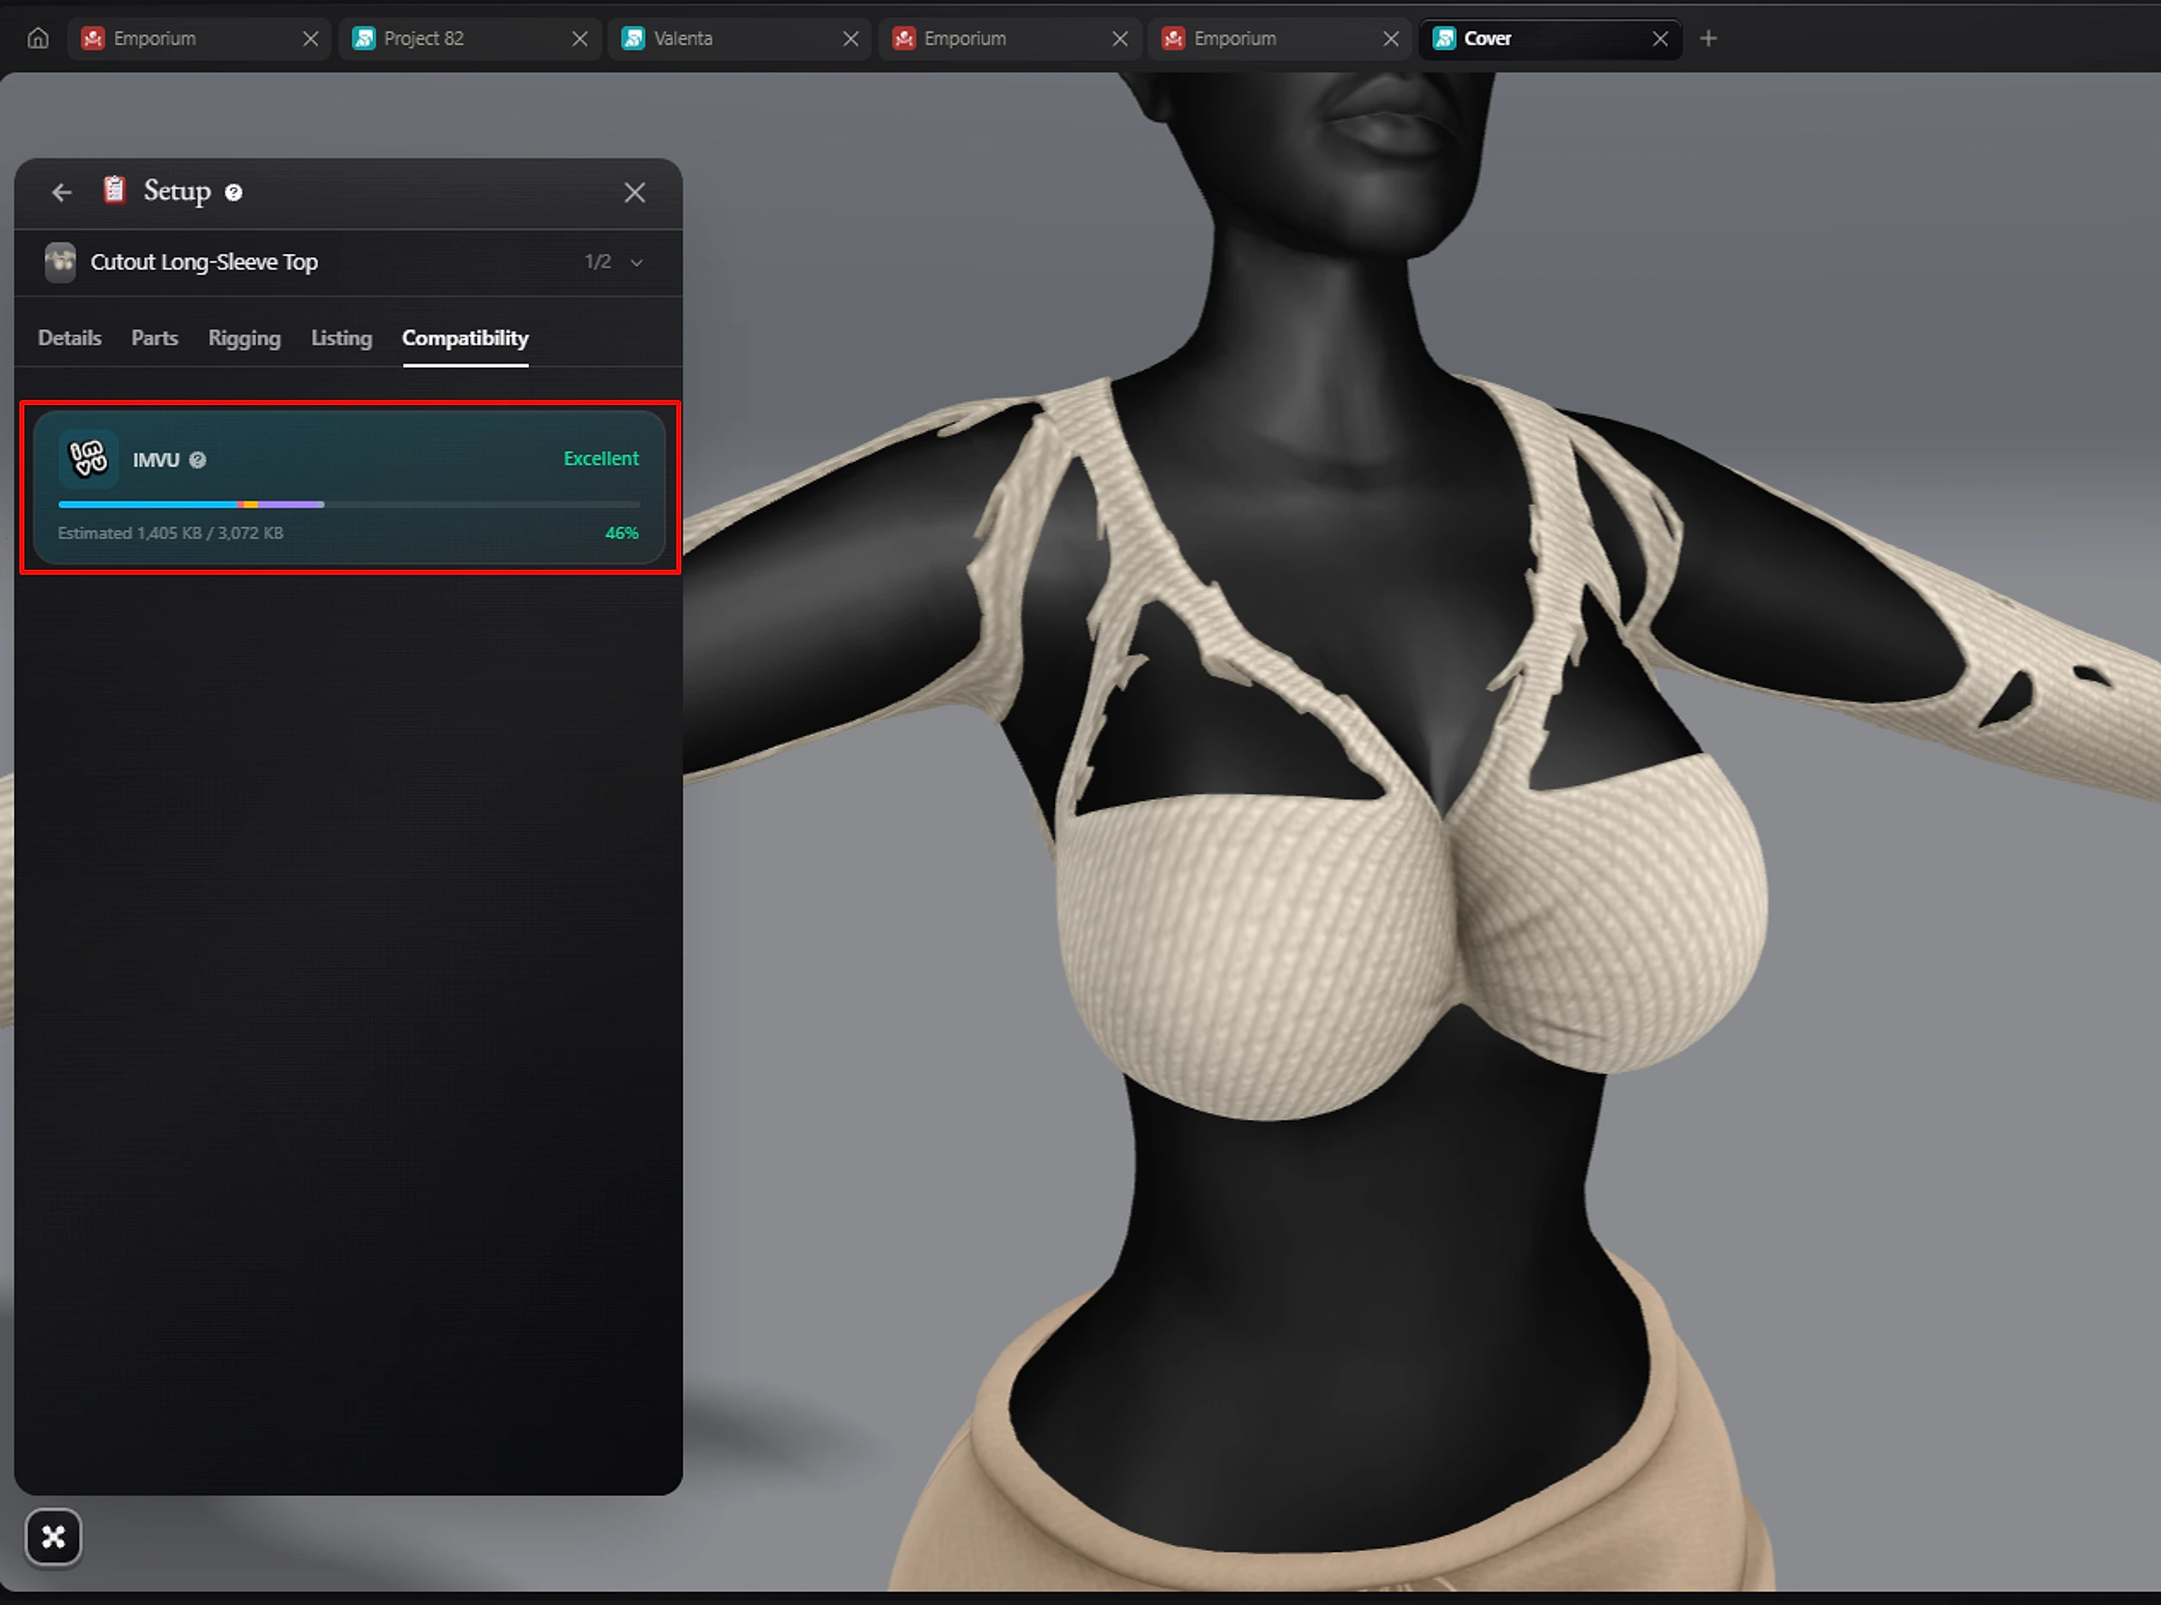2161x1605 pixels.
Task: Click the IMVU logo icon
Action: pyautogui.click(x=88, y=458)
